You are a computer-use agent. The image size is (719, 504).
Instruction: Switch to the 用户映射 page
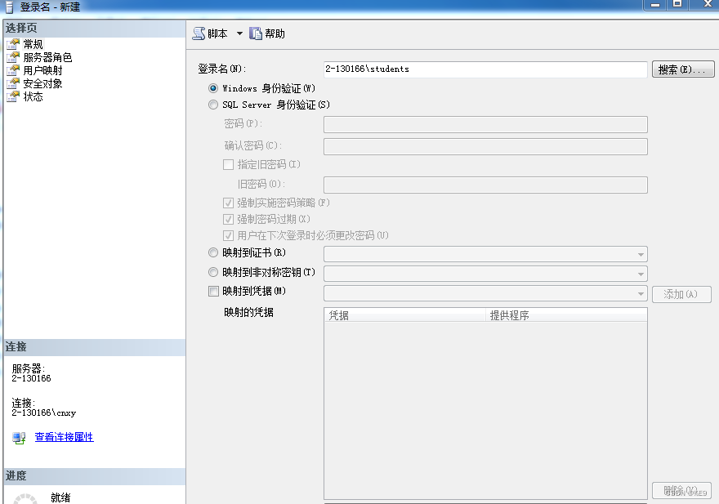(x=42, y=70)
